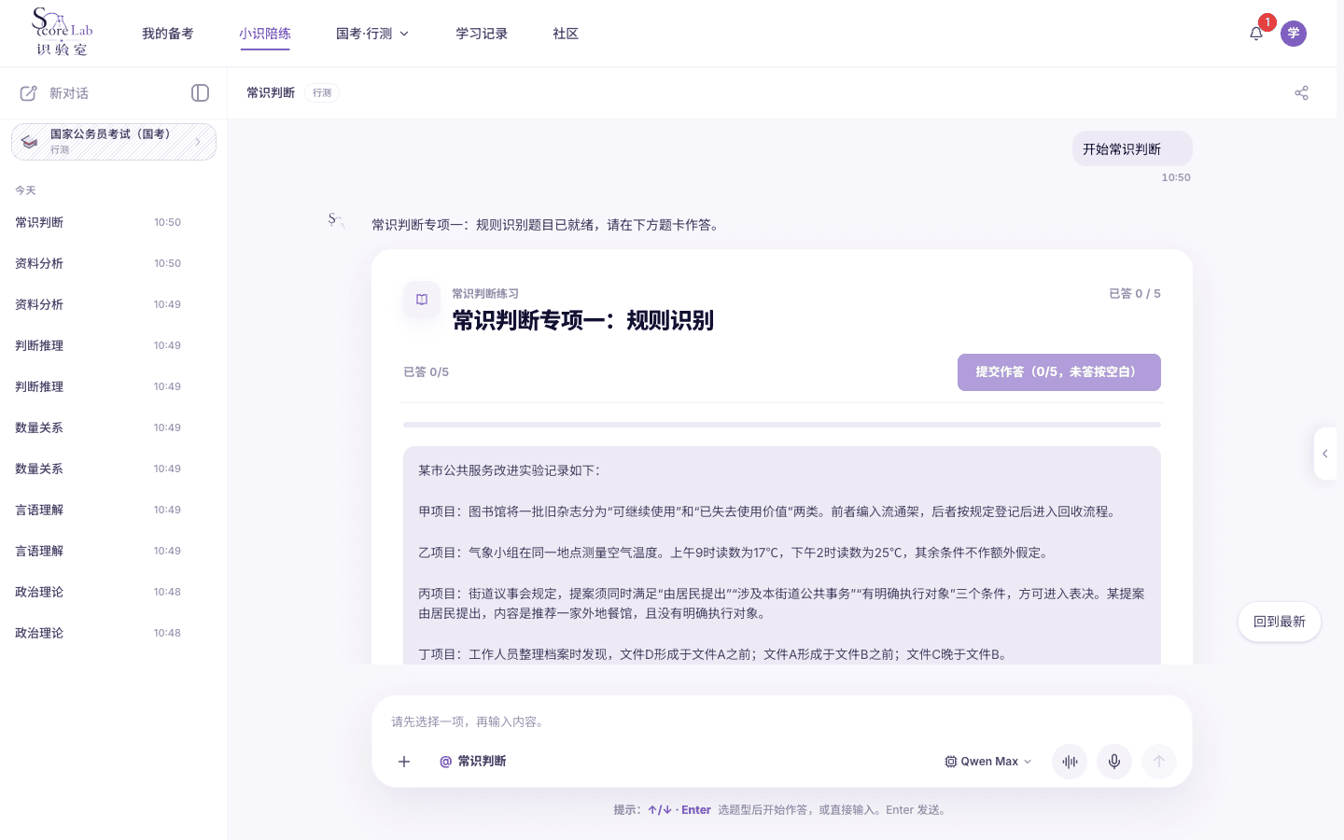
Task: Click the graduation cap exam icon
Action: [30, 142]
